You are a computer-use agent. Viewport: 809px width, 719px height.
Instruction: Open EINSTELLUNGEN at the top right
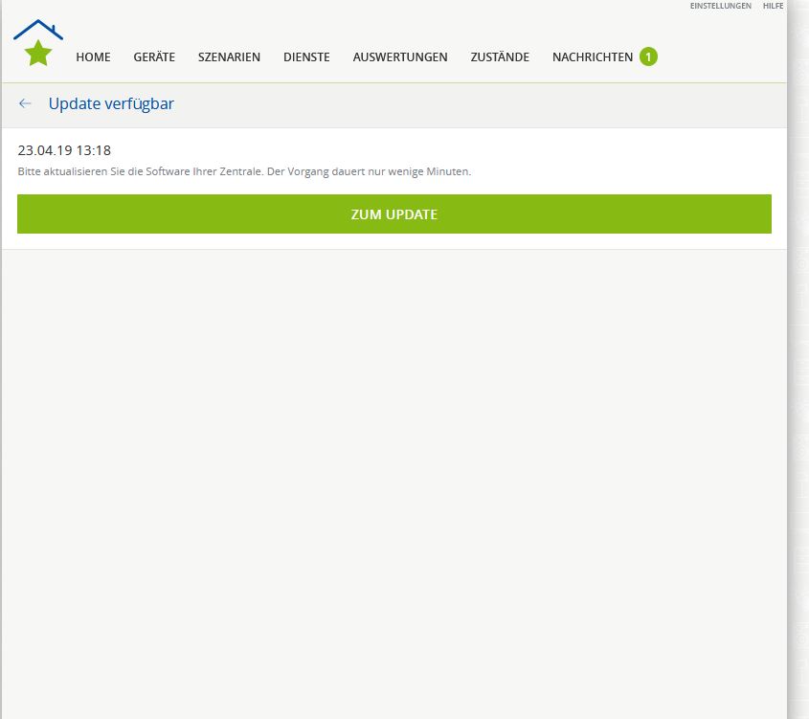coord(720,6)
